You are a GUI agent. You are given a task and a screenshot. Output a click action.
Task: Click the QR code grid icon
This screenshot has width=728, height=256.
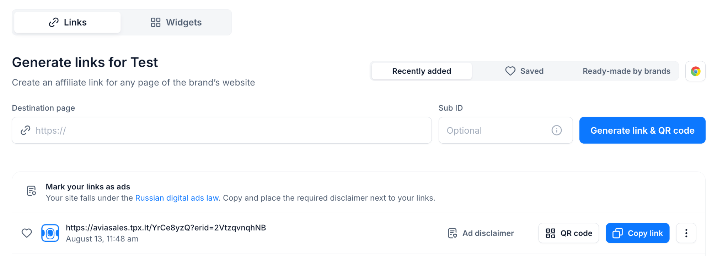tap(551, 233)
